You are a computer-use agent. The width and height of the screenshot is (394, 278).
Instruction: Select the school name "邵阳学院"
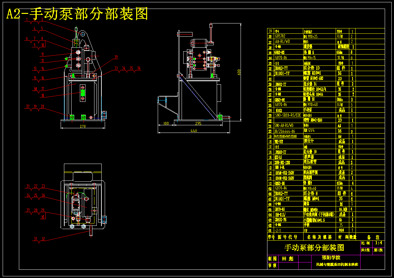point(331,258)
